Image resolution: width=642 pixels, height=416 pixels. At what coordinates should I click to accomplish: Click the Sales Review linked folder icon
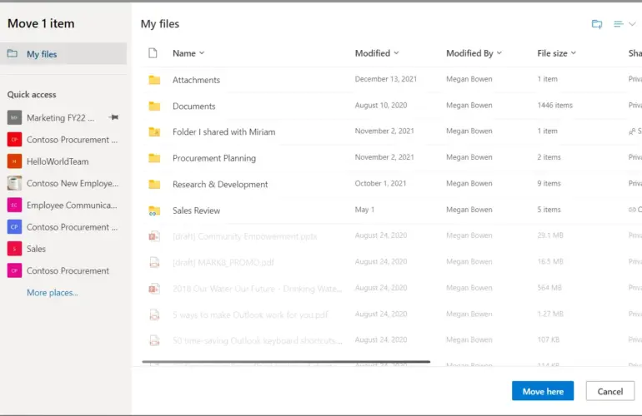point(154,210)
